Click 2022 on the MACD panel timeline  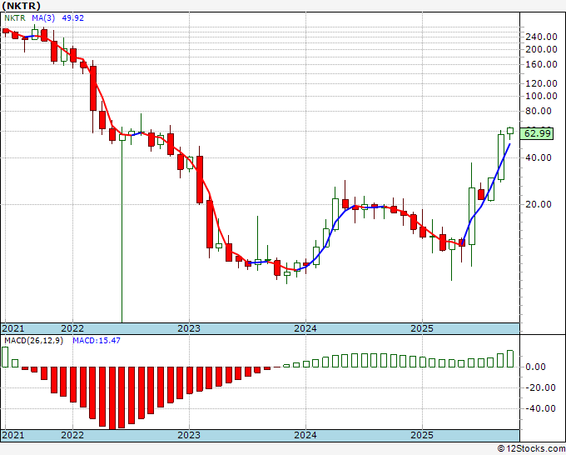tap(72, 435)
